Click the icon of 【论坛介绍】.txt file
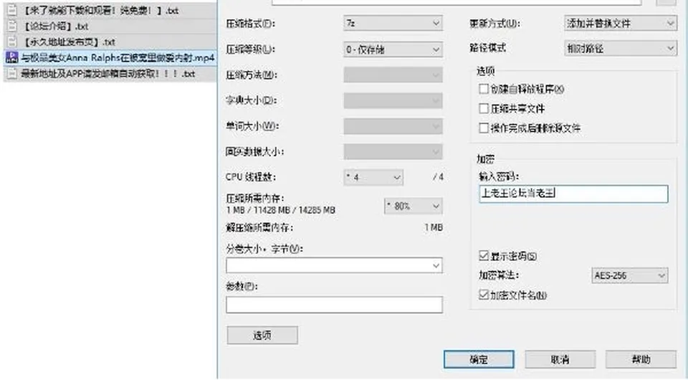Image resolution: width=688 pixels, height=380 pixels. [12, 26]
